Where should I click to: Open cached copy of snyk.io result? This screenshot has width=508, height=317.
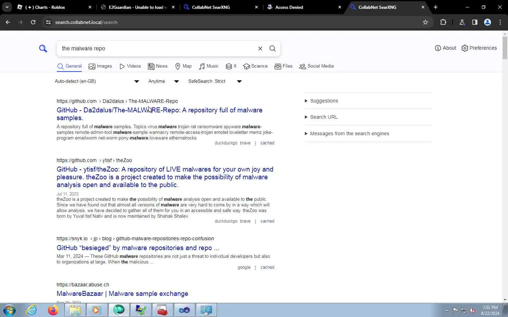click(x=267, y=267)
